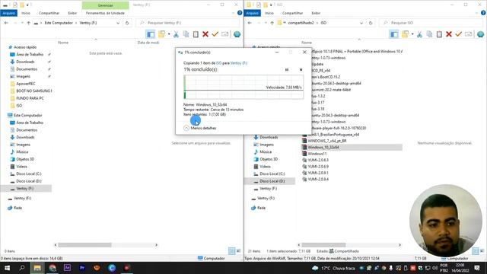
Task: Expand ribbon chevron in Ventoy window
Action: click(x=234, y=13)
